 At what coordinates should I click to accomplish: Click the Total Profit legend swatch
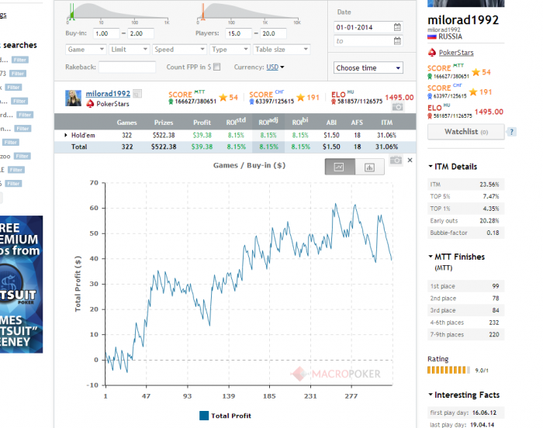204,416
